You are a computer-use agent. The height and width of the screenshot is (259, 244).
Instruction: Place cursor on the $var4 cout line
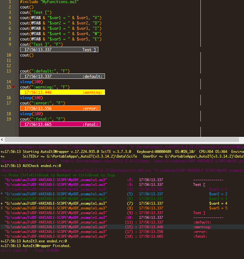[61, 34]
